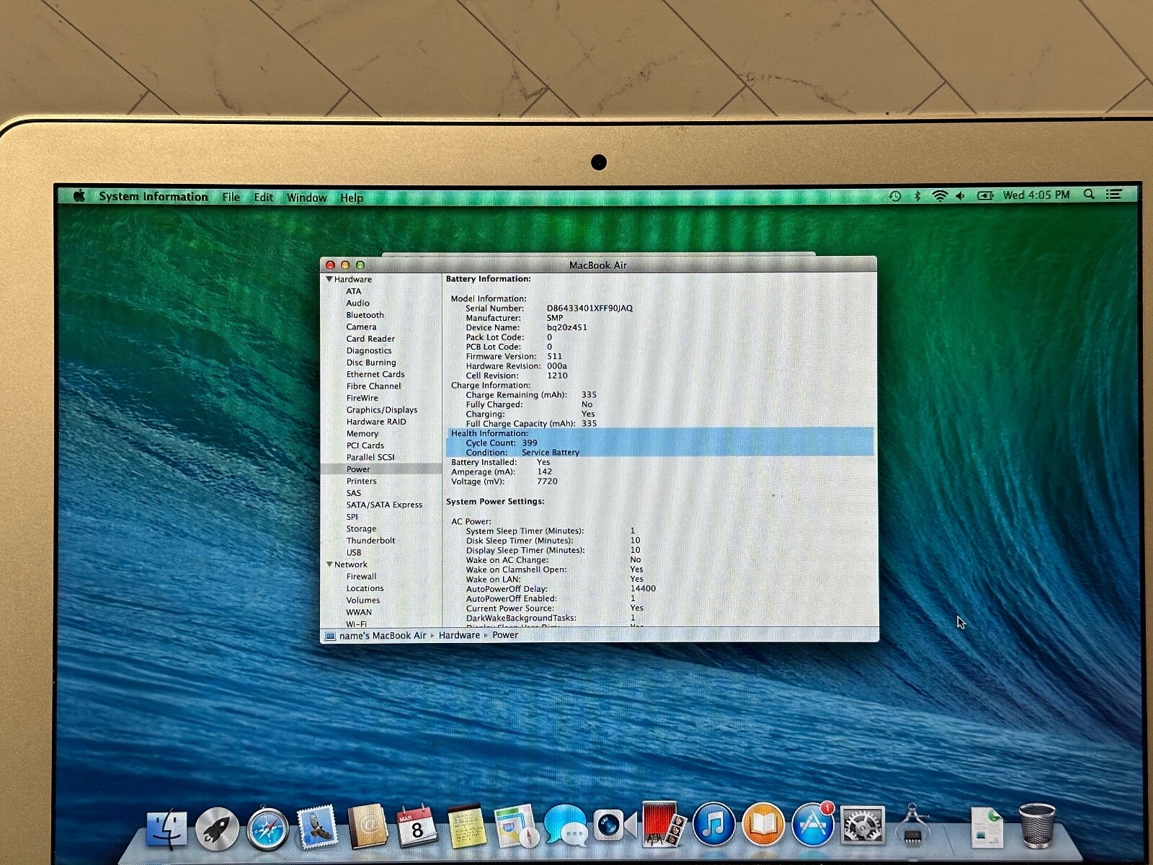The width and height of the screenshot is (1153, 865).
Task: Click the volume speaker icon
Action: pos(960,195)
